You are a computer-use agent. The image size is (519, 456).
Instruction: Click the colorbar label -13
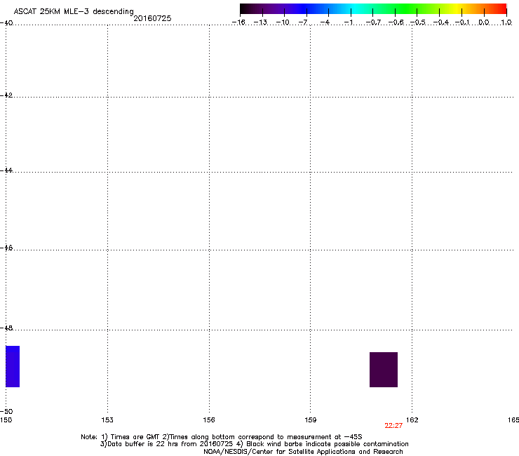(260, 22)
